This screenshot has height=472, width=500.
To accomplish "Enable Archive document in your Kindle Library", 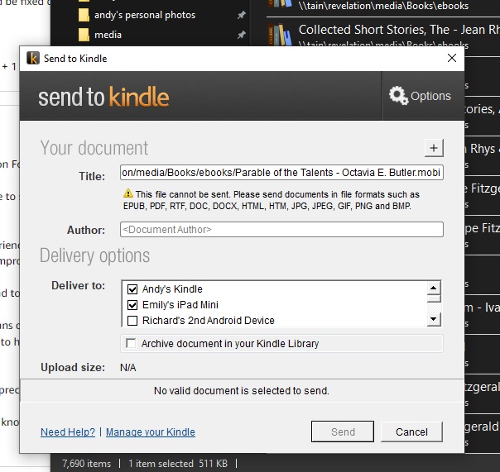I will click(x=131, y=343).
